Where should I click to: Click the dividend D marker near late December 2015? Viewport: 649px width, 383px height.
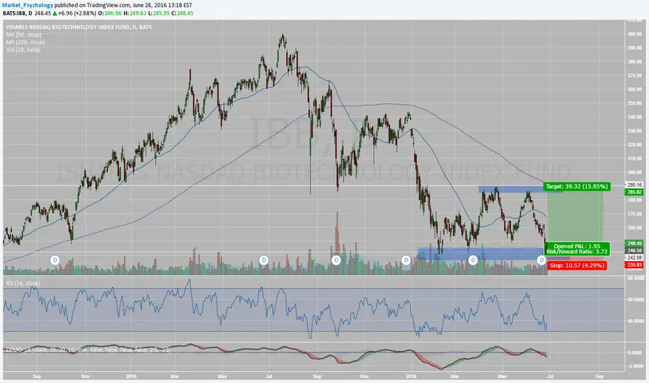pos(406,260)
